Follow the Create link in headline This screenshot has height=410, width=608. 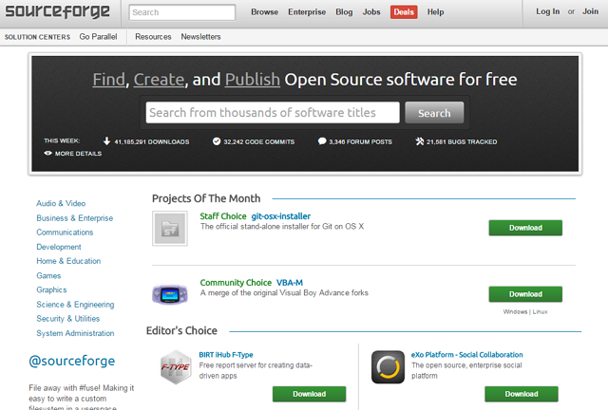click(159, 80)
